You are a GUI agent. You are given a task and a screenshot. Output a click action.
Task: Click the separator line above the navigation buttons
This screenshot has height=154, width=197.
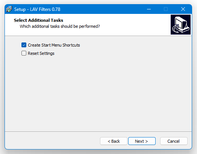[x=98, y=131]
